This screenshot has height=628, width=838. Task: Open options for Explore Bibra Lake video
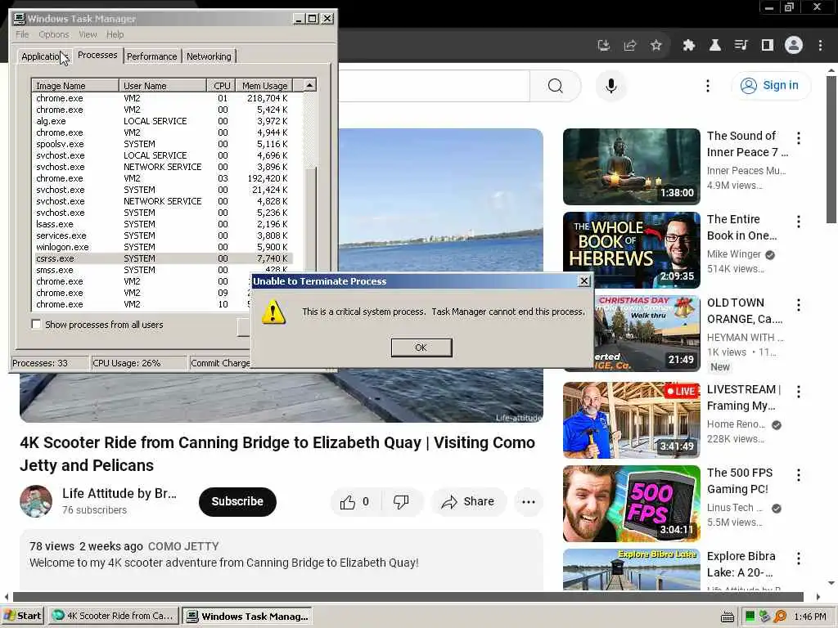799,558
